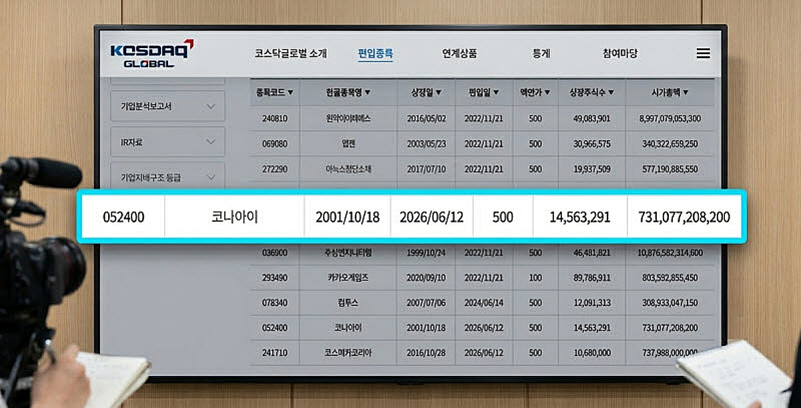The image size is (801, 408).
Task: Click listing date 1999/10/24
Action: pyautogui.click(x=427, y=252)
